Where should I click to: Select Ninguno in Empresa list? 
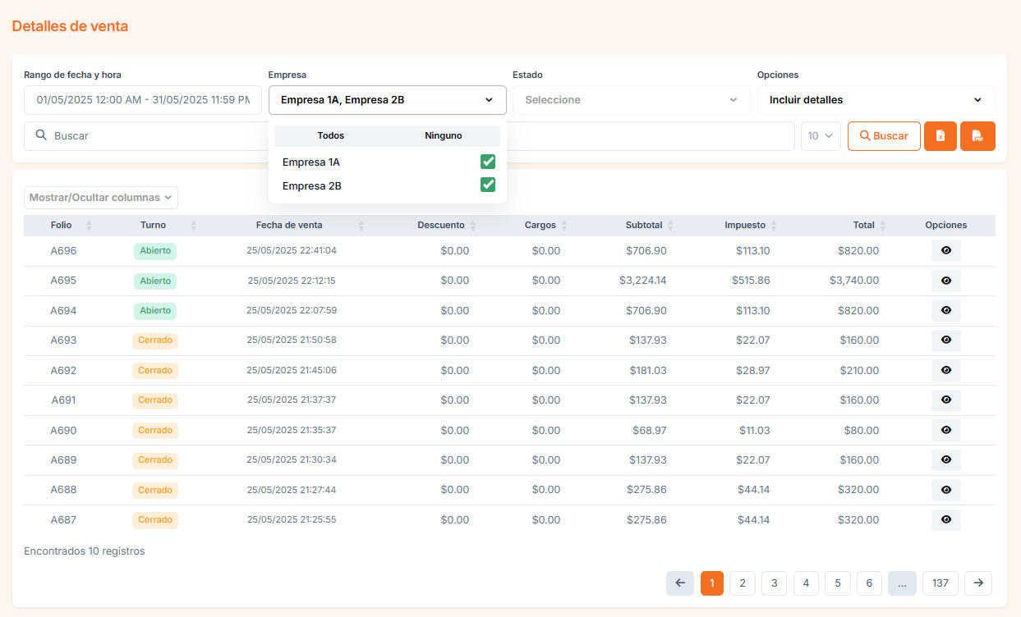[x=444, y=135]
